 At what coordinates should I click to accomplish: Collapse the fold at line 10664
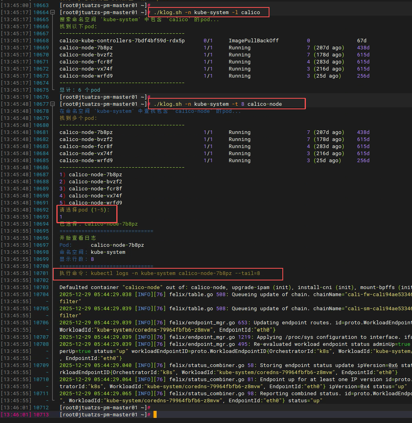(x=53, y=13)
